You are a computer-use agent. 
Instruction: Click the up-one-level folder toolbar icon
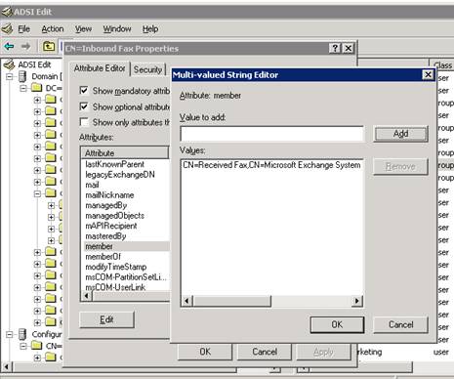[49, 47]
